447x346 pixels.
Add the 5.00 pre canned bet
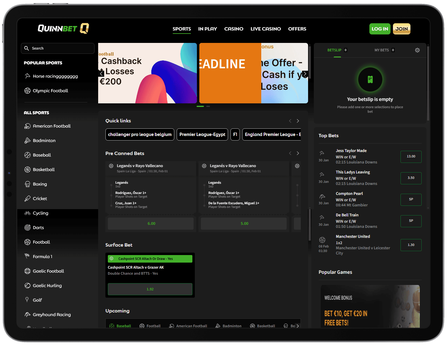coord(244,224)
